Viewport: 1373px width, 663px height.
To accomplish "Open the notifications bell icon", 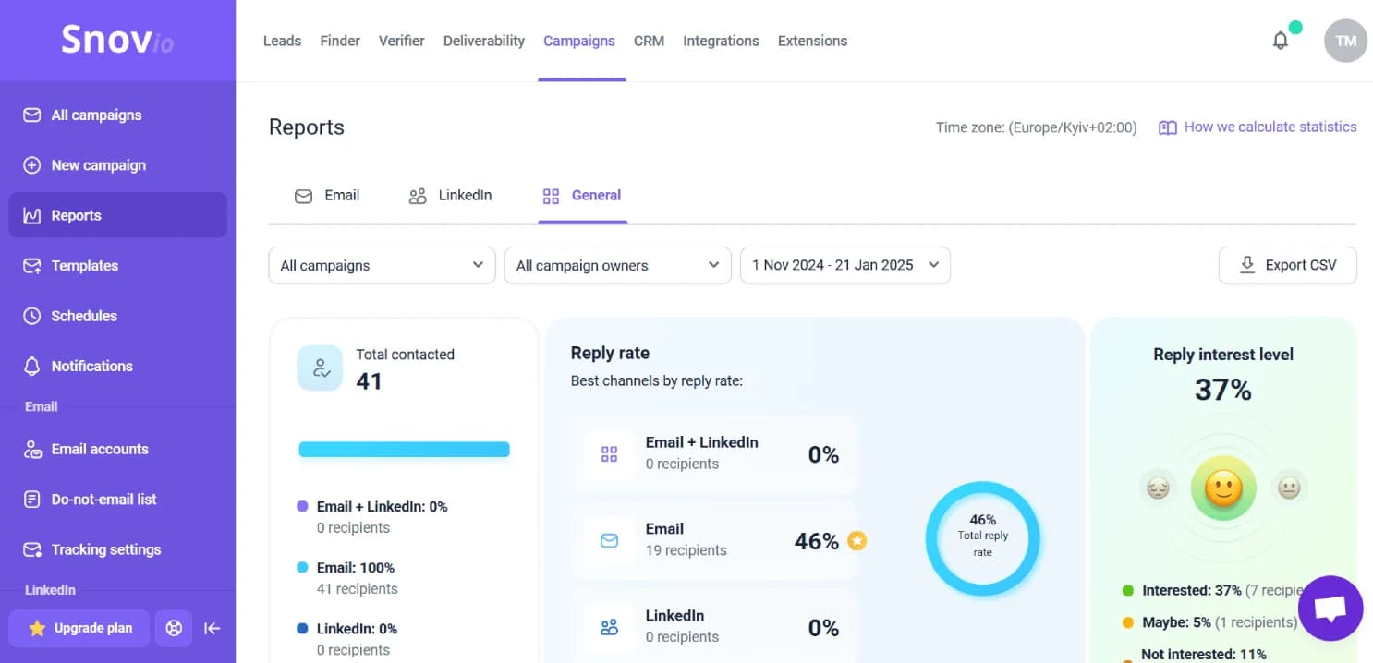I will coord(1281,41).
